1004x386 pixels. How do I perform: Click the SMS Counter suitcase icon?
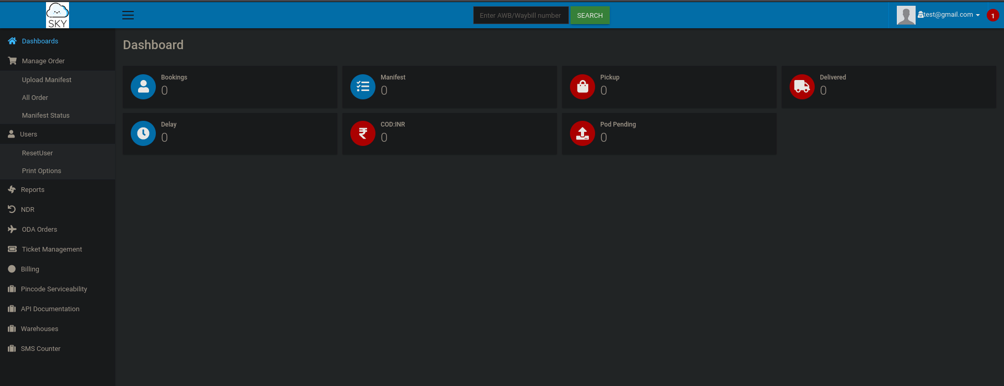tap(12, 348)
